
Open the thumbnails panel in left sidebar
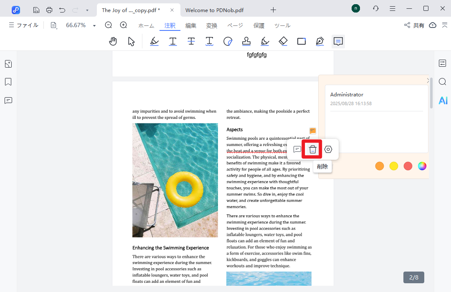coord(8,64)
